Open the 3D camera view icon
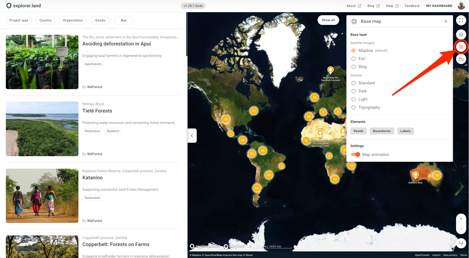Viewport: 469px width, 258px height. 461,59
